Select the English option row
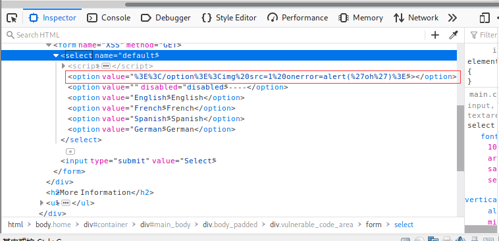This screenshot has width=499, height=241. 156,97
